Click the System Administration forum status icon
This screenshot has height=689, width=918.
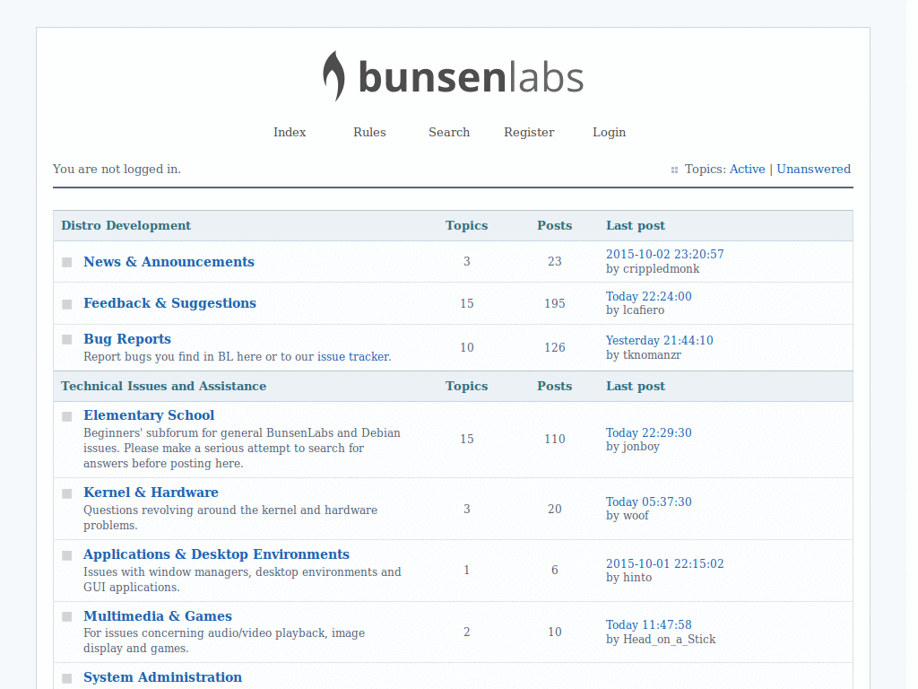tap(66, 677)
